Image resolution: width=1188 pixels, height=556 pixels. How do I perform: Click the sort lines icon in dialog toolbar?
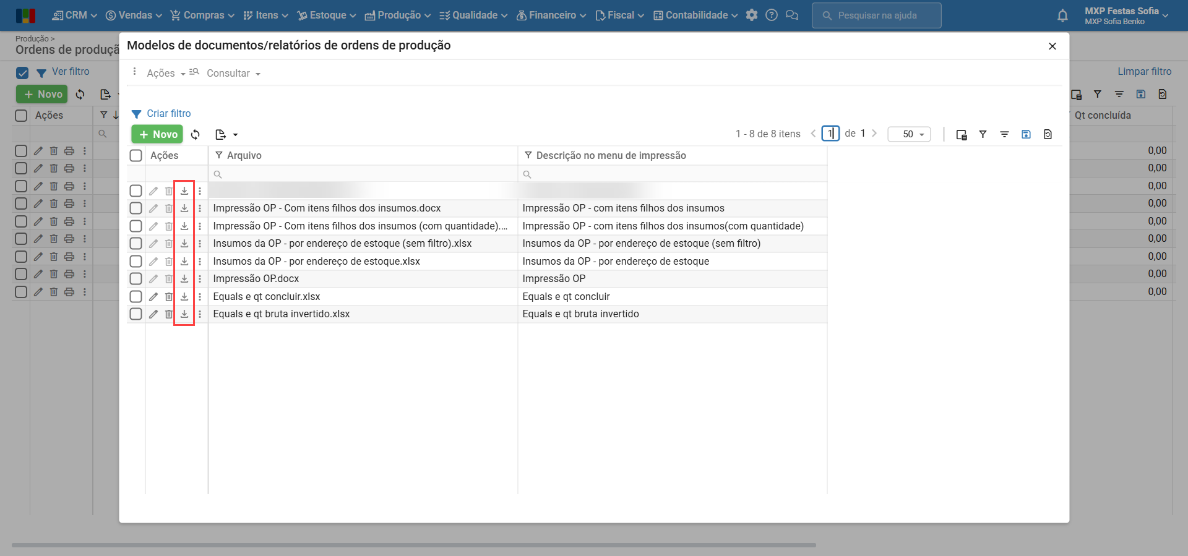pyautogui.click(x=1004, y=134)
